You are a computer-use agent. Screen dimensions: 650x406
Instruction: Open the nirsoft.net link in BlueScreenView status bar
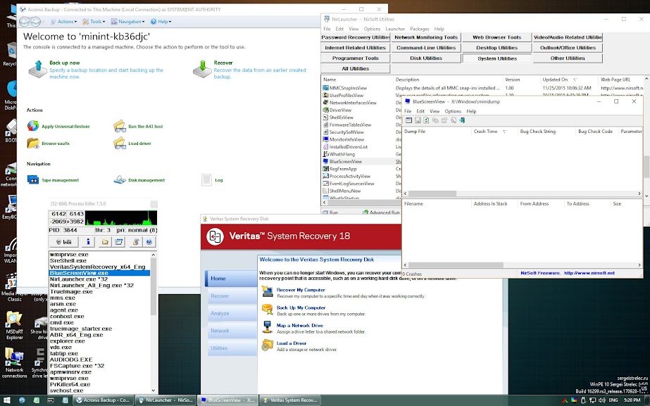click(589, 273)
